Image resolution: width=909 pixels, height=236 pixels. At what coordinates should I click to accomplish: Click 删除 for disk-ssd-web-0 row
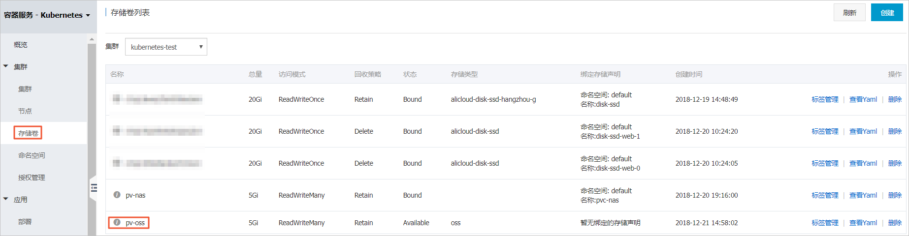click(895, 163)
